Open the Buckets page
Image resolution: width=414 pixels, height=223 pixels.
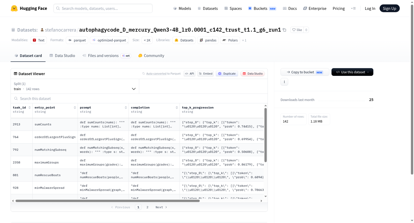point(262,8)
